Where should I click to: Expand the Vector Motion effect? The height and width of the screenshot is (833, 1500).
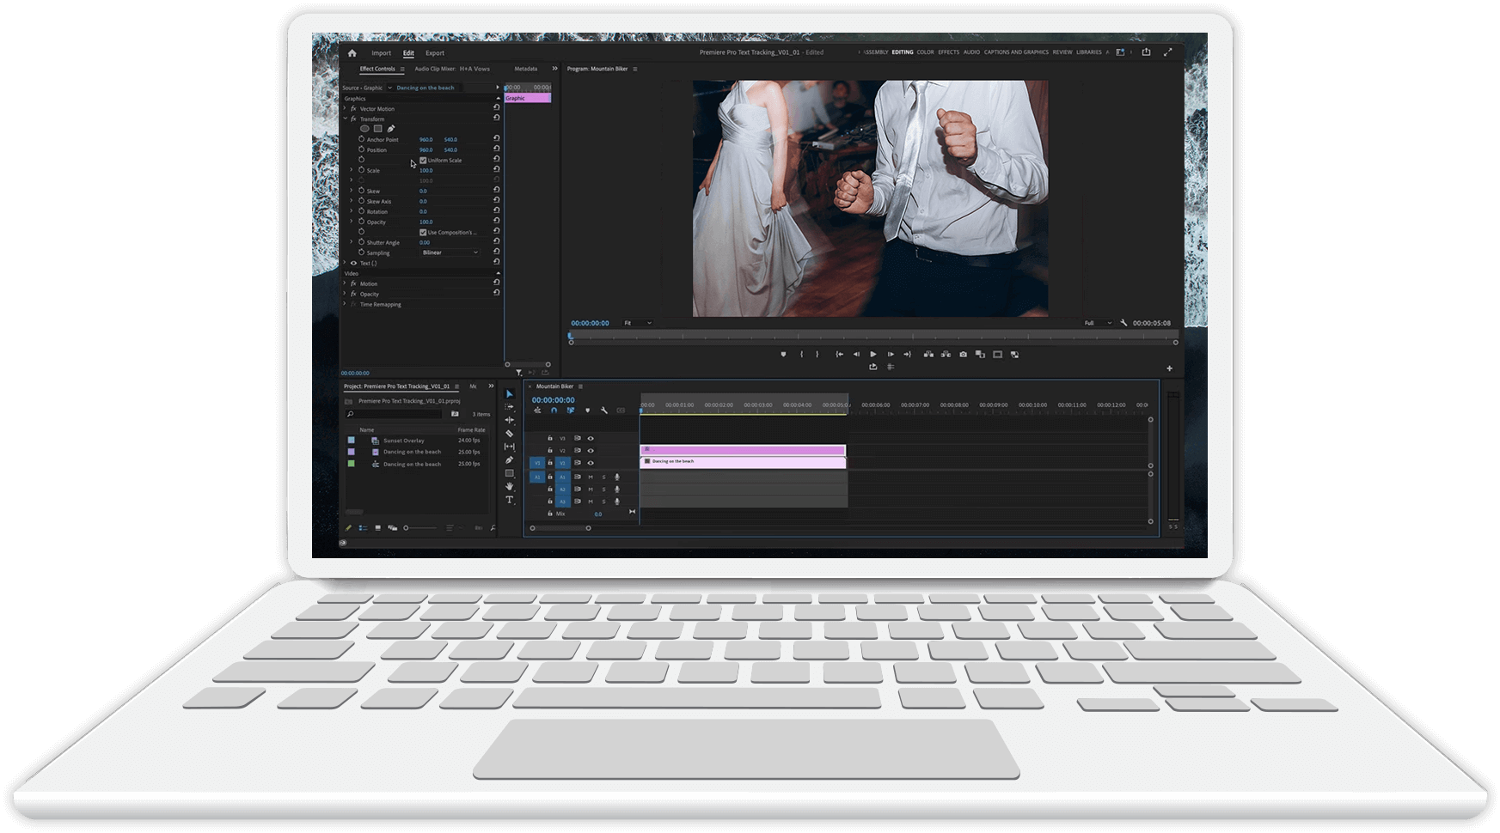tap(346, 109)
